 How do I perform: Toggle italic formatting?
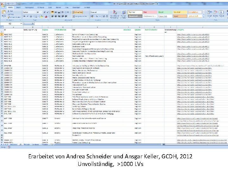pos(28,16)
